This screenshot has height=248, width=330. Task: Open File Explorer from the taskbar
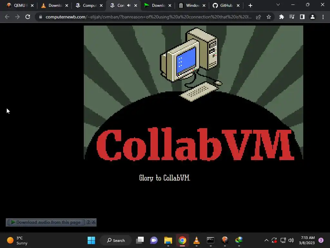tap(168, 240)
